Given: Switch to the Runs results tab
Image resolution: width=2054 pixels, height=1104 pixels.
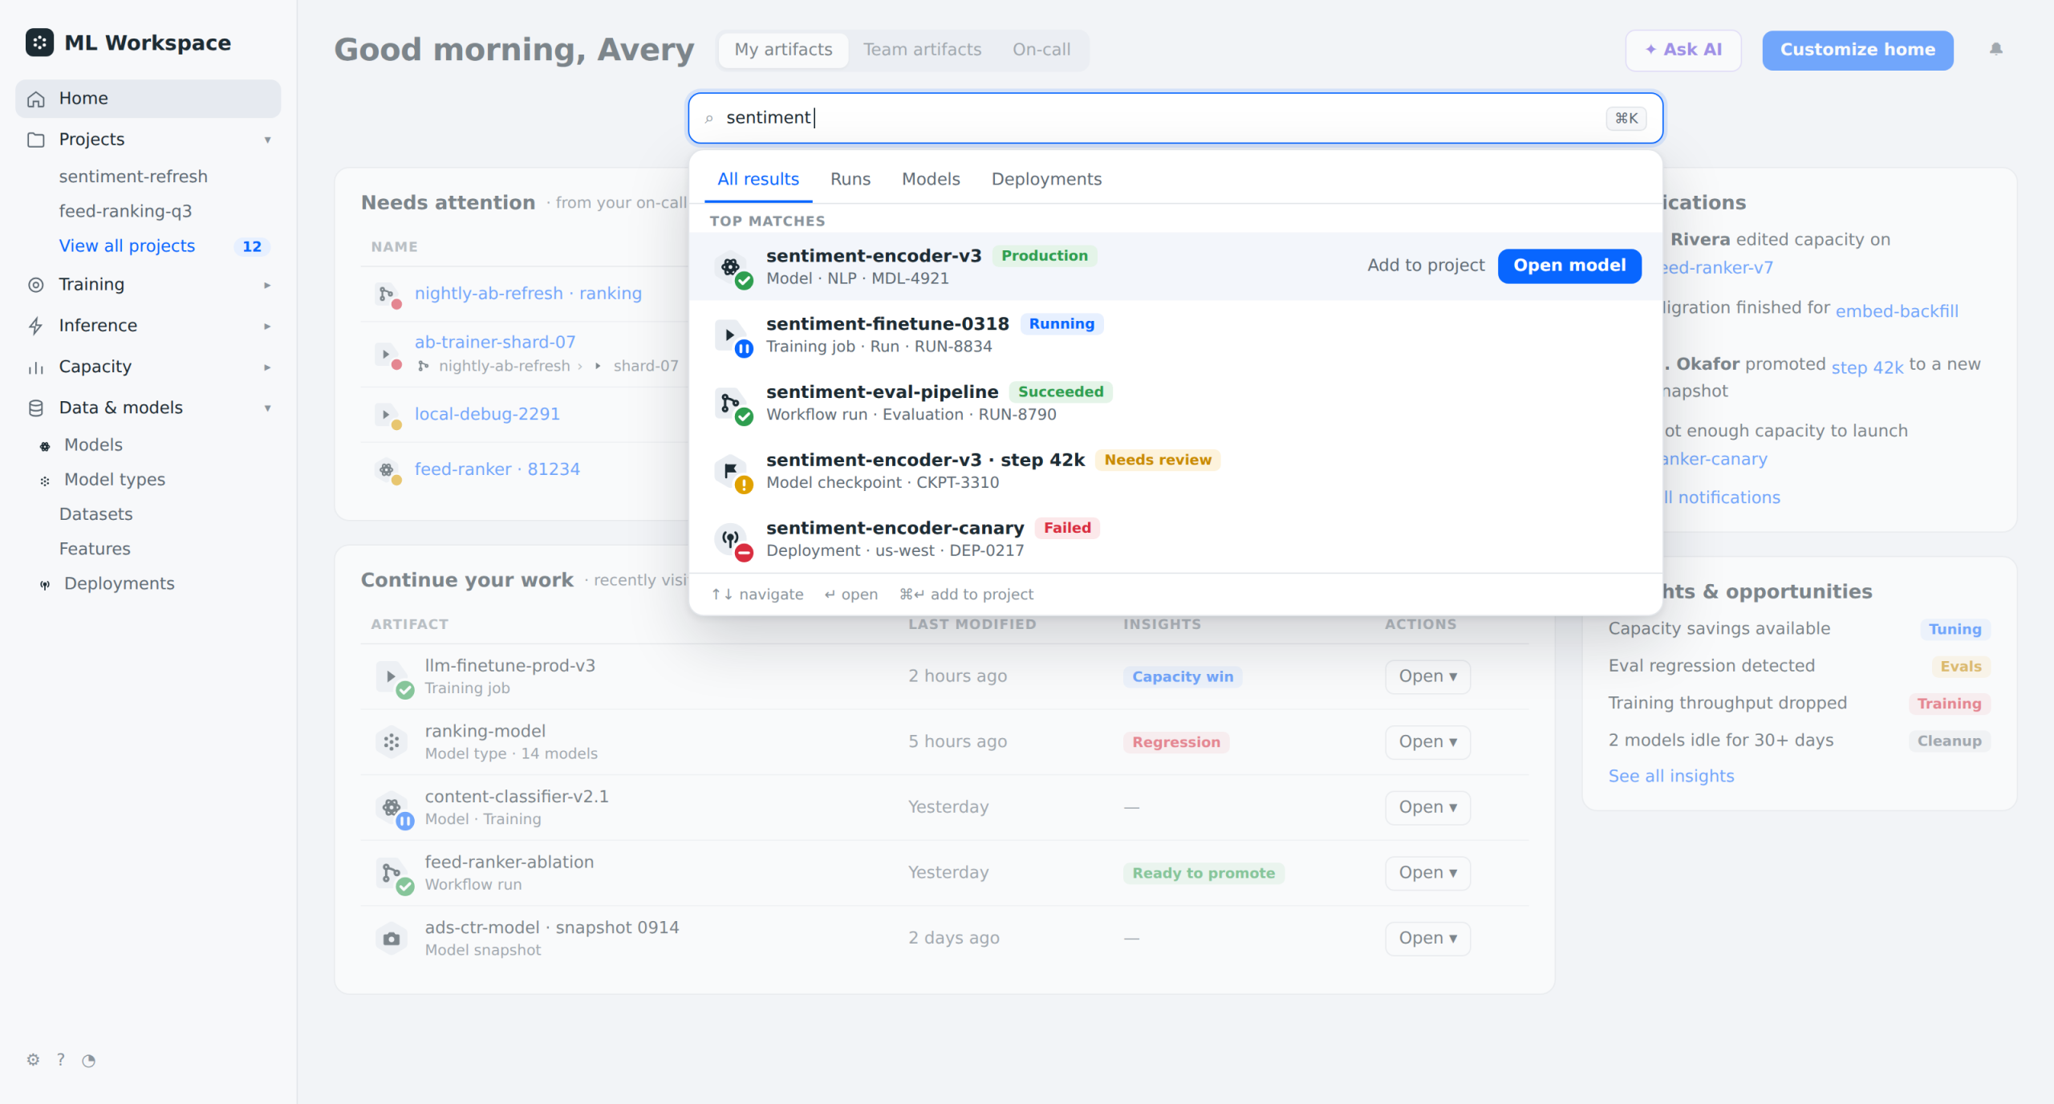Looking at the screenshot, I should click(x=850, y=179).
